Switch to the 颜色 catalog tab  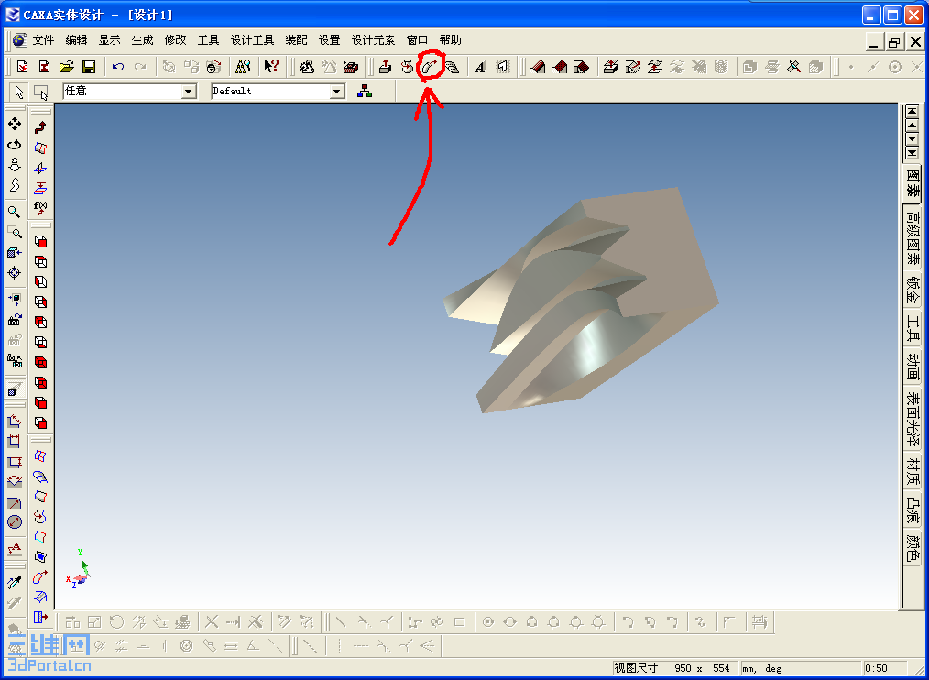(x=913, y=548)
